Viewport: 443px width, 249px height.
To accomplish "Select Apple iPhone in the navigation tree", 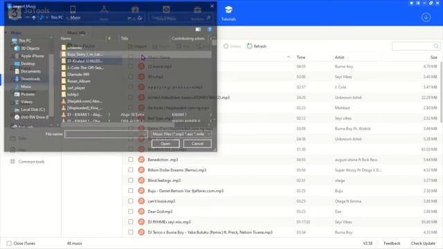I will 33,56.
